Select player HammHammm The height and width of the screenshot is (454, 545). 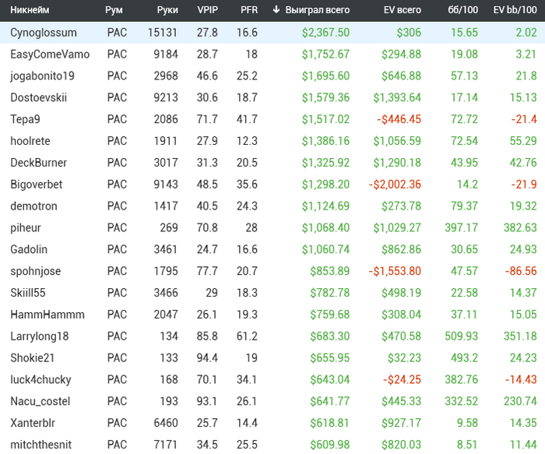pyautogui.click(x=47, y=315)
